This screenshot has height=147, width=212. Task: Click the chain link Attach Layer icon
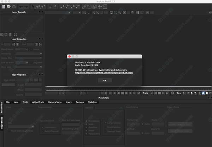click(x=84, y=7)
